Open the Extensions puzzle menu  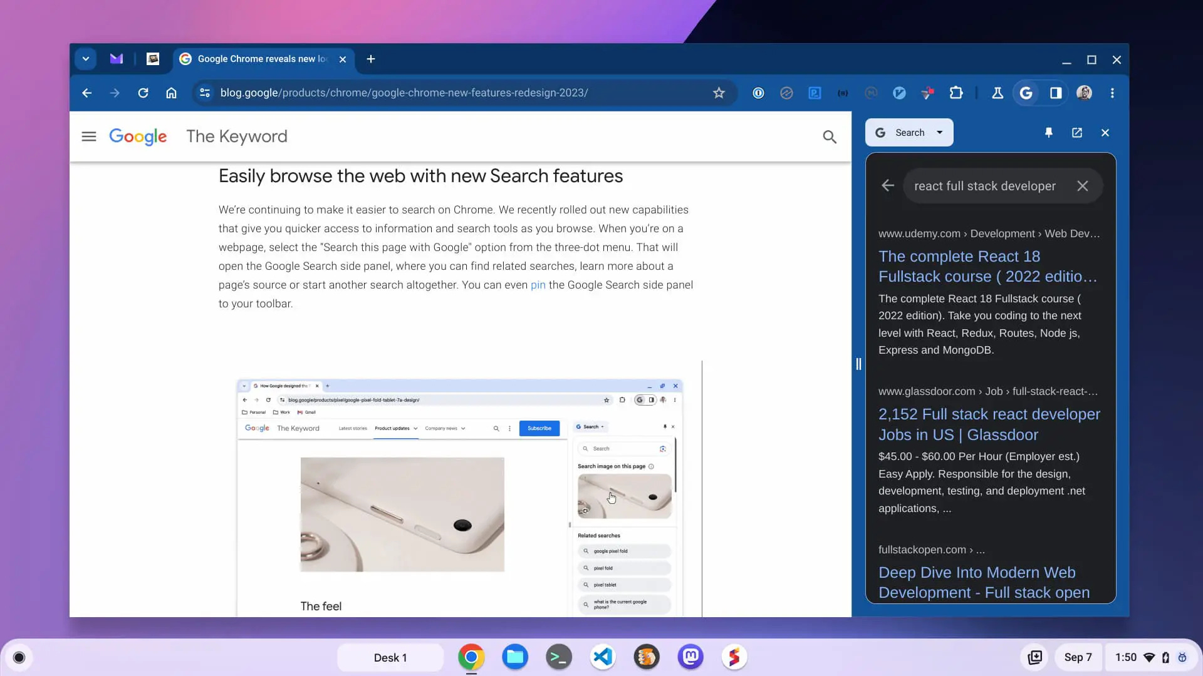(x=956, y=93)
